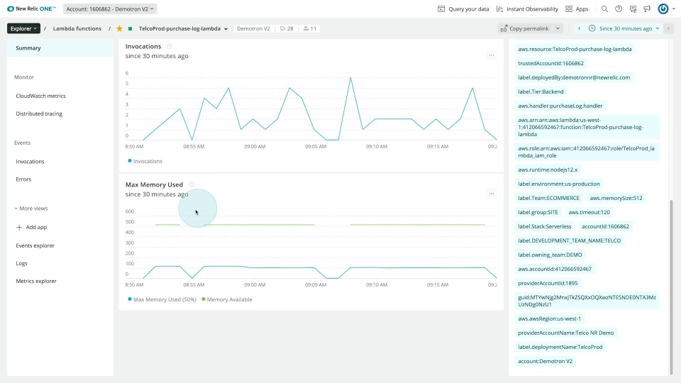
Task: Click tag aws.awsRegion:us-west-1
Action: (x=549, y=318)
